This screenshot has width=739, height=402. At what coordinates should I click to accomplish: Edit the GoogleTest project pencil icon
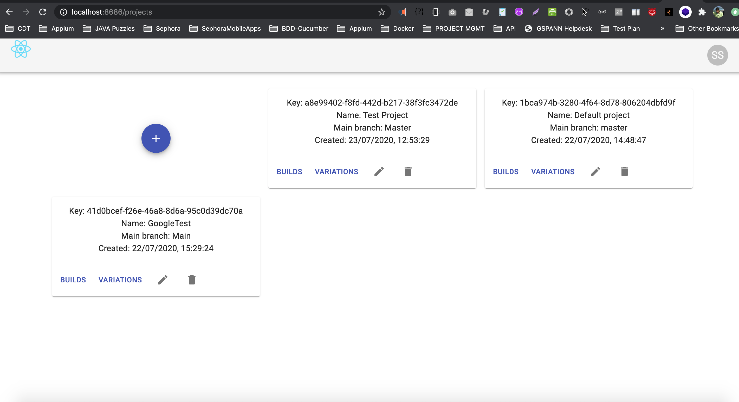tap(163, 280)
